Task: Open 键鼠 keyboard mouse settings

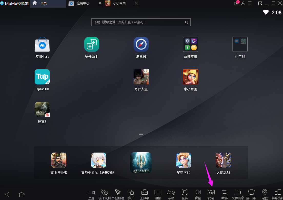Action: [158, 194]
